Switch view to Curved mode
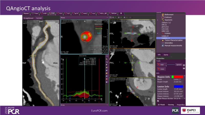This screenshot has width=205, height=115. click(x=39, y=18)
